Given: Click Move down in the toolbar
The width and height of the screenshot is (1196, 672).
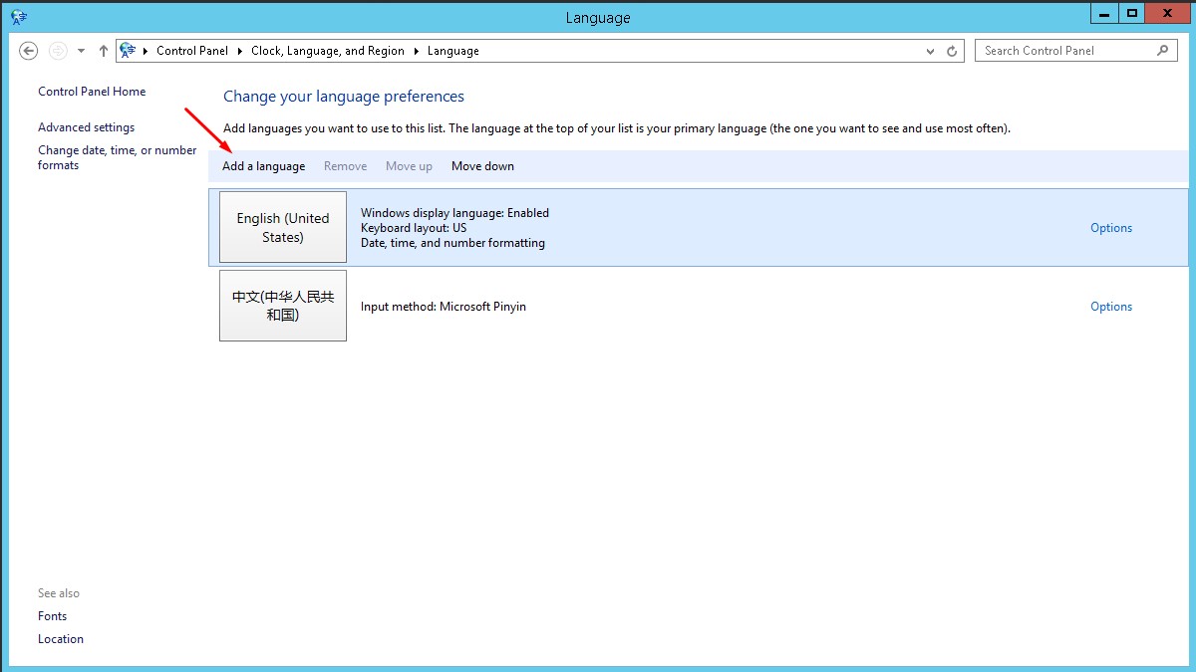Looking at the screenshot, I should click(x=482, y=166).
